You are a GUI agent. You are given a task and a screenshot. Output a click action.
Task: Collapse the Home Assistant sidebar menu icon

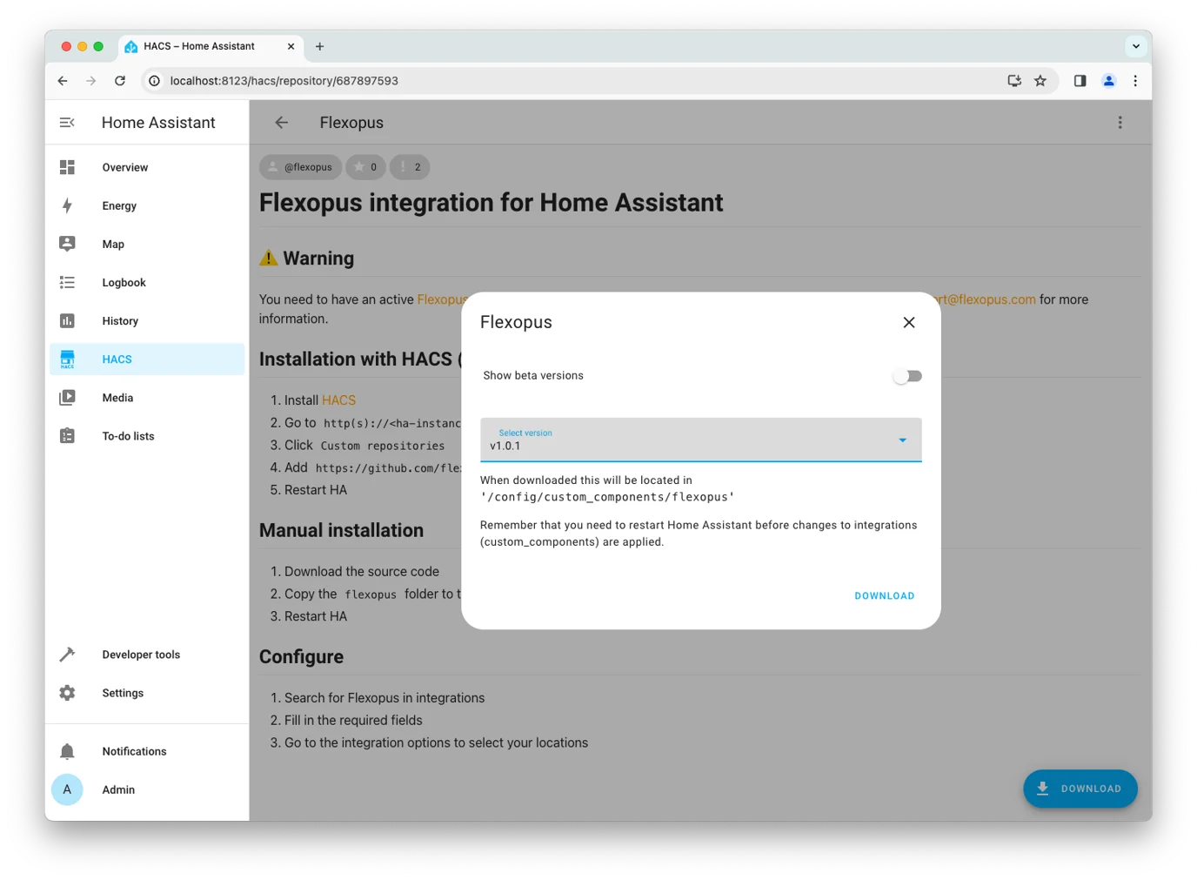[67, 123]
